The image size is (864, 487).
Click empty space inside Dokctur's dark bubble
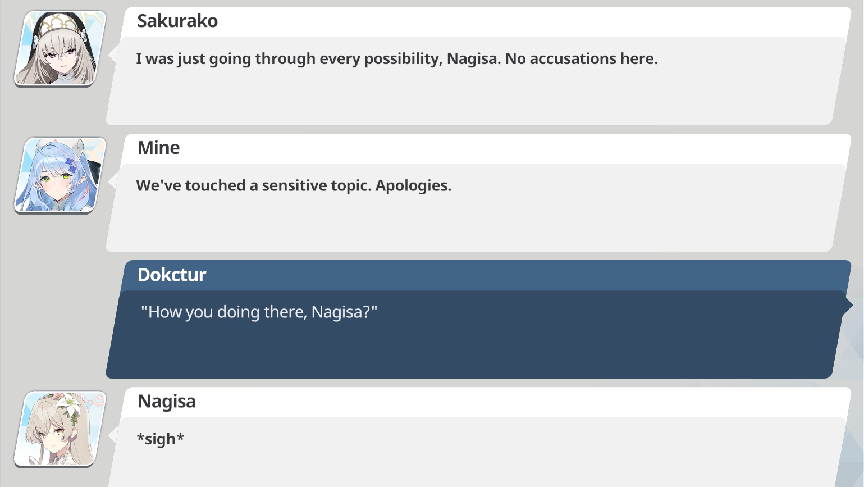click(477, 351)
